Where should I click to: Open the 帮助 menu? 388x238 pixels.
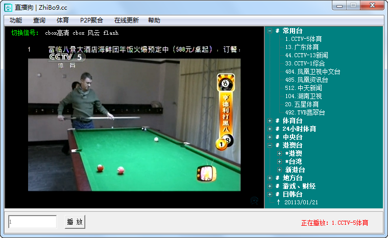click(154, 20)
